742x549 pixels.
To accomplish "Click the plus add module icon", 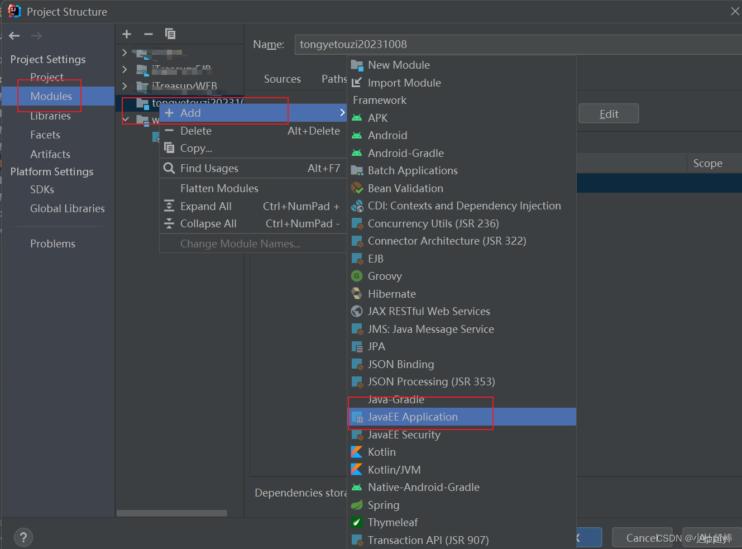I will pyautogui.click(x=127, y=34).
